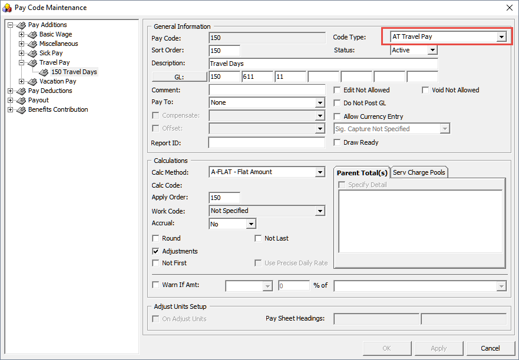Click the Apply button

(x=438, y=348)
